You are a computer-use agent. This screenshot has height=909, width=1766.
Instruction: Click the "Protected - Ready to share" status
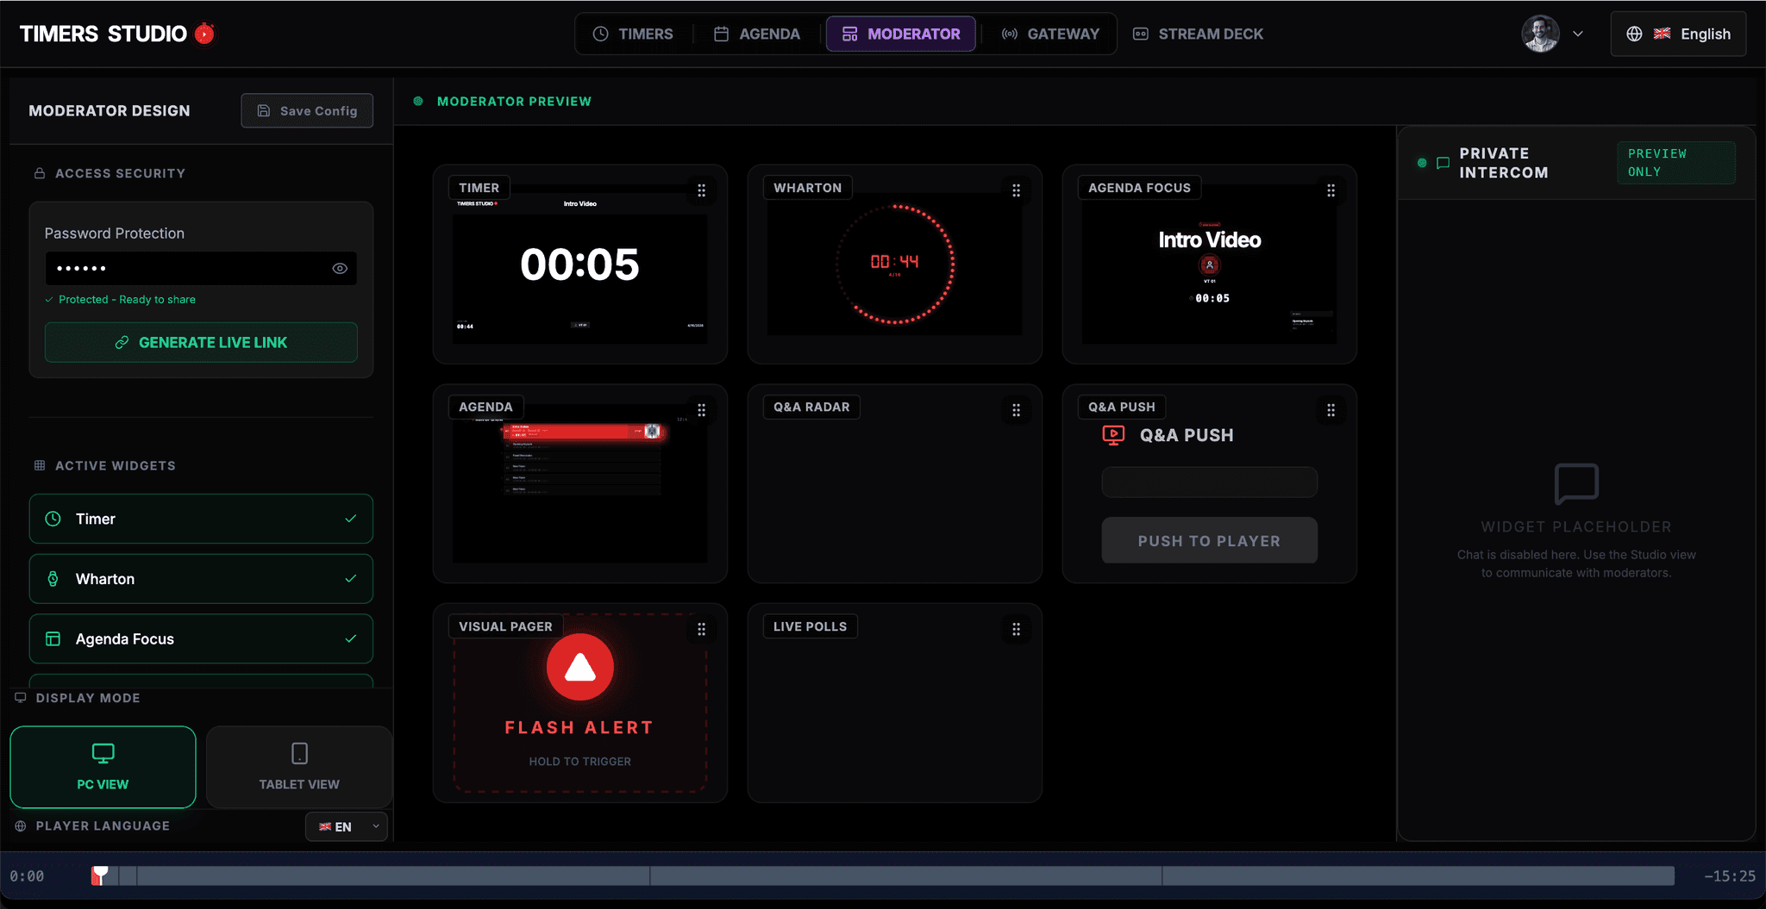click(x=121, y=299)
